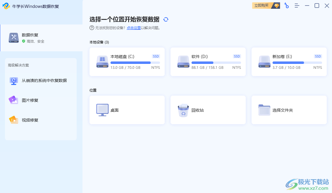This screenshot has height=193, width=332.
Task: Click the question mark help icon
Action: pyautogui.click(x=92, y=28)
